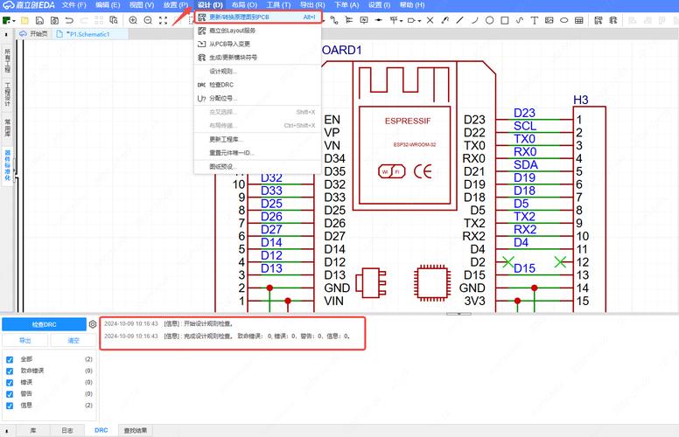Viewport: 679px width, 437px height.
Task: Toggle the 错误 checkbox with count (0)
Action: [x=10, y=383]
